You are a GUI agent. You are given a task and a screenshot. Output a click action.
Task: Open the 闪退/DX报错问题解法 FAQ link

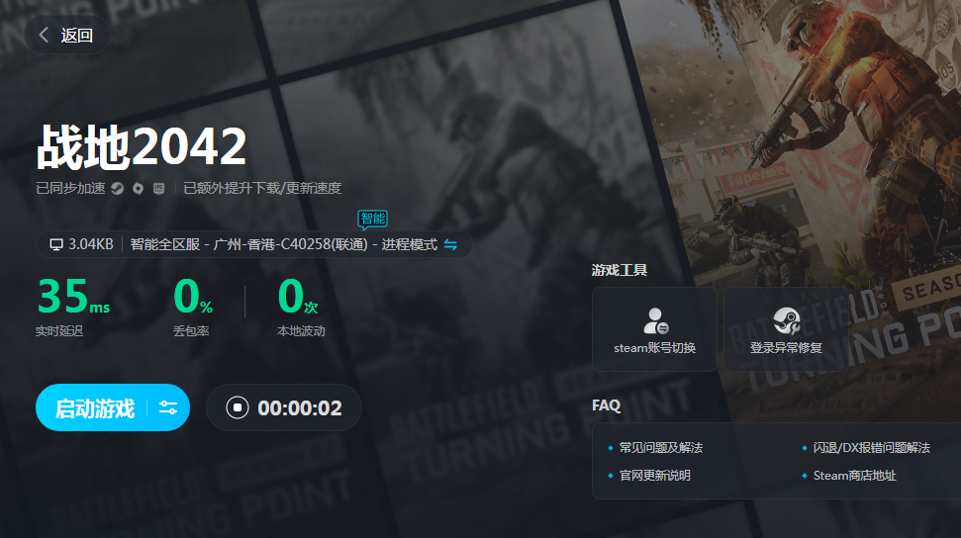click(x=871, y=448)
